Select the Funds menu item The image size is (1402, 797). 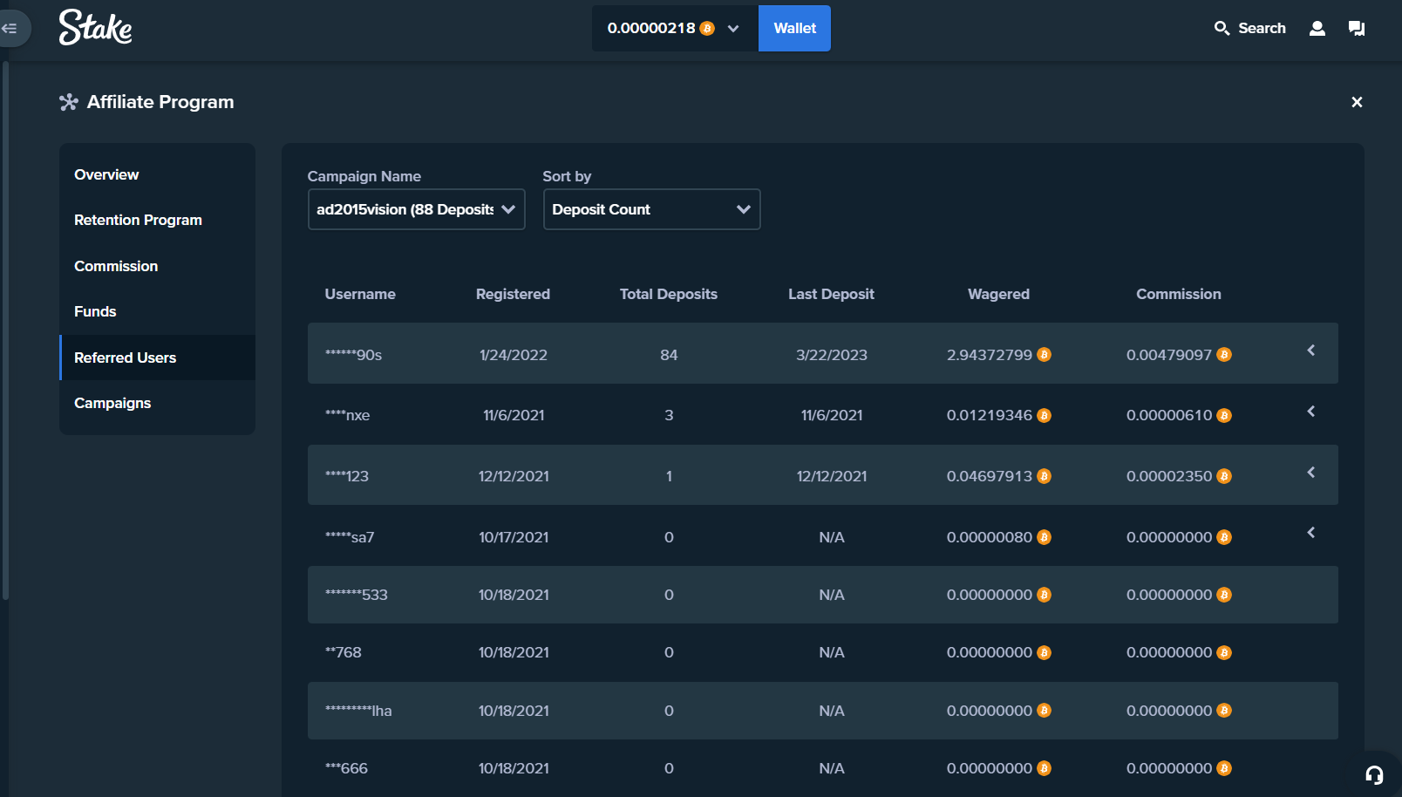coord(95,311)
